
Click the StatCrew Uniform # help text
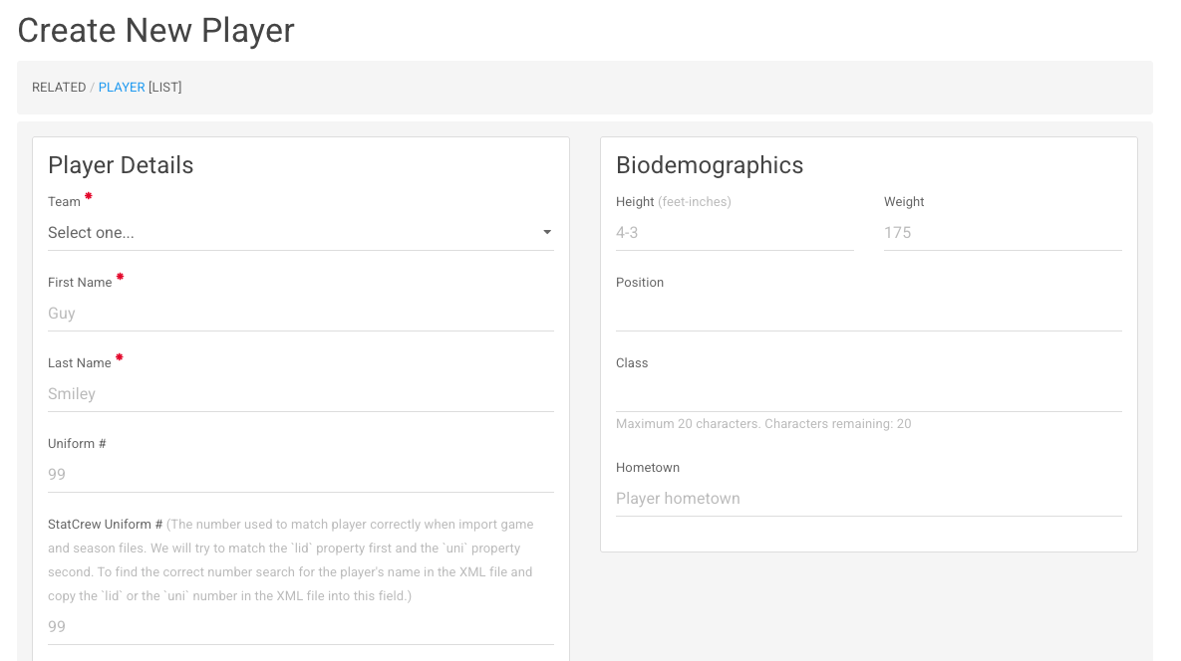[290, 560]
